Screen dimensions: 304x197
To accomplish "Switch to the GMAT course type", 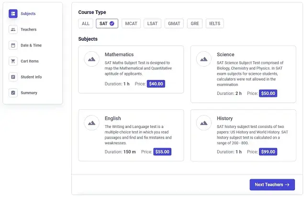I will click(174, 23).
